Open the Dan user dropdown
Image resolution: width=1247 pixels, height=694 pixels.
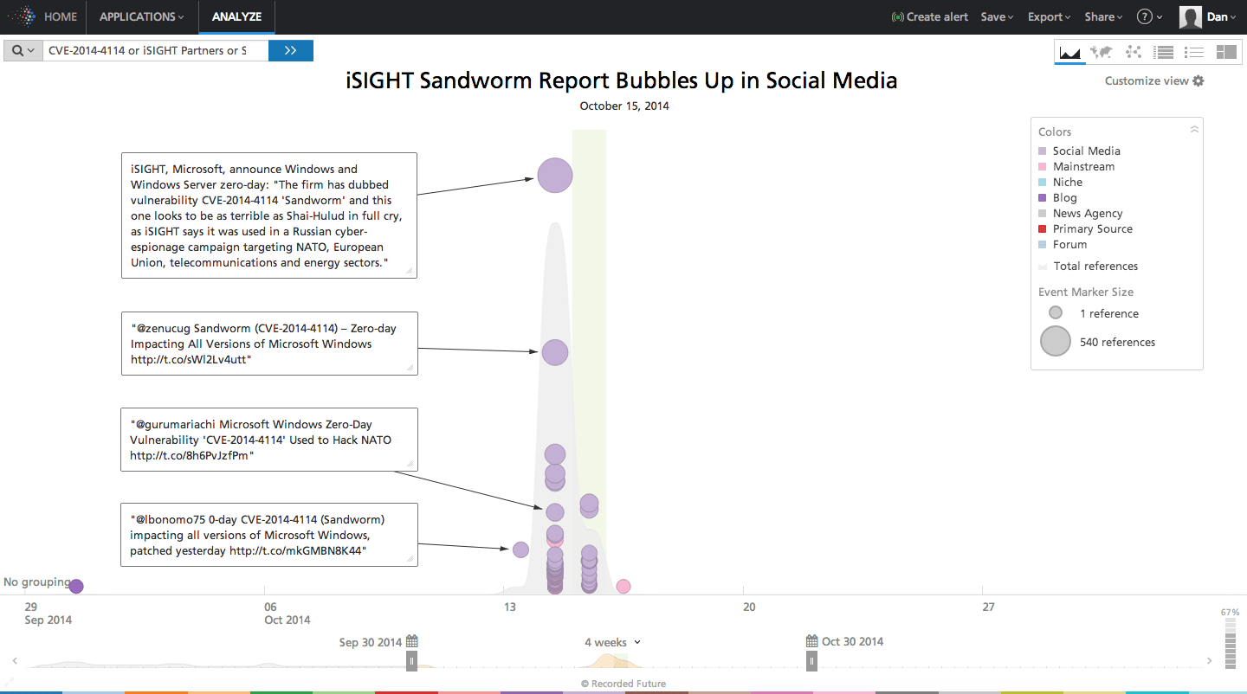[x=1221, y=16]
